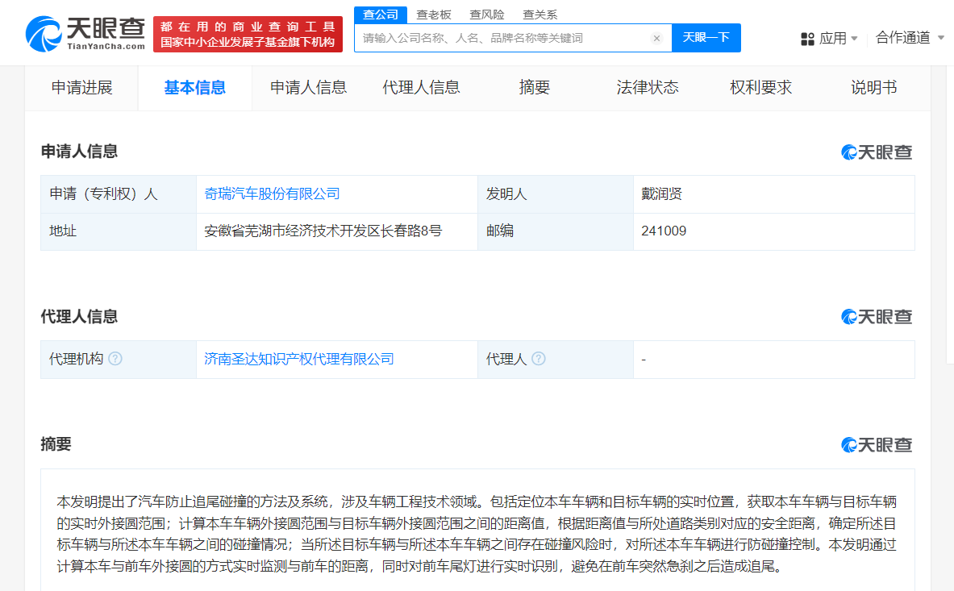The height and width of the screenshot is (591, 954).
Task: Switch to the 申请进展 tab
Action: pyautogui.click(x=81, y=88)
